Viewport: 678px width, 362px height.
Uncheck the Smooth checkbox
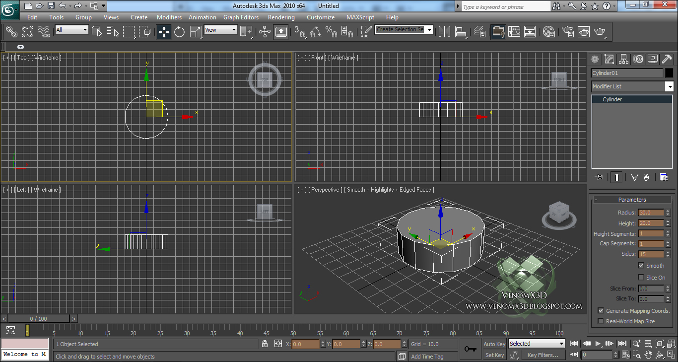641,266
